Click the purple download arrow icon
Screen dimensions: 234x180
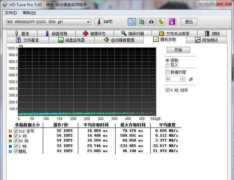point(172,22)
